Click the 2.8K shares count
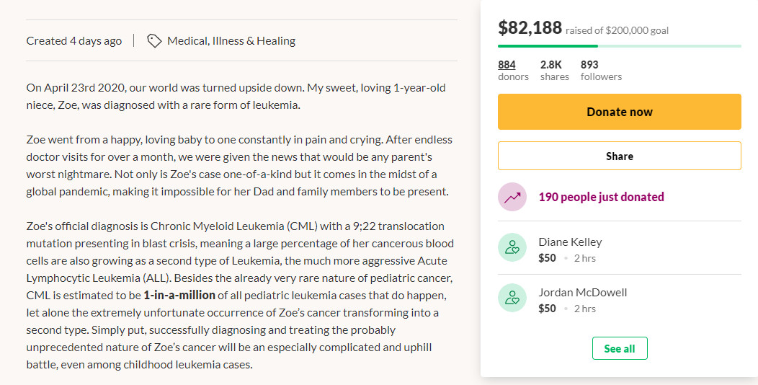 [551, 65]
